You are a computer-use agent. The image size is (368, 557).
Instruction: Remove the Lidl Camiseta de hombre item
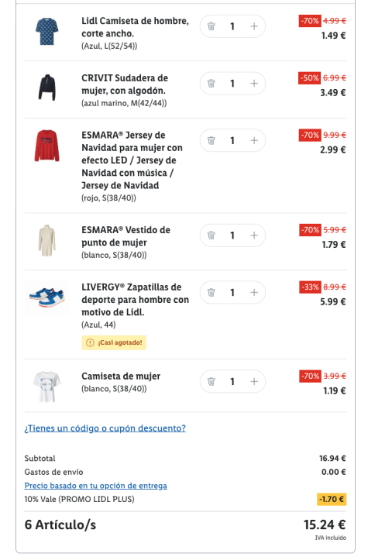[x=212, y=26]
